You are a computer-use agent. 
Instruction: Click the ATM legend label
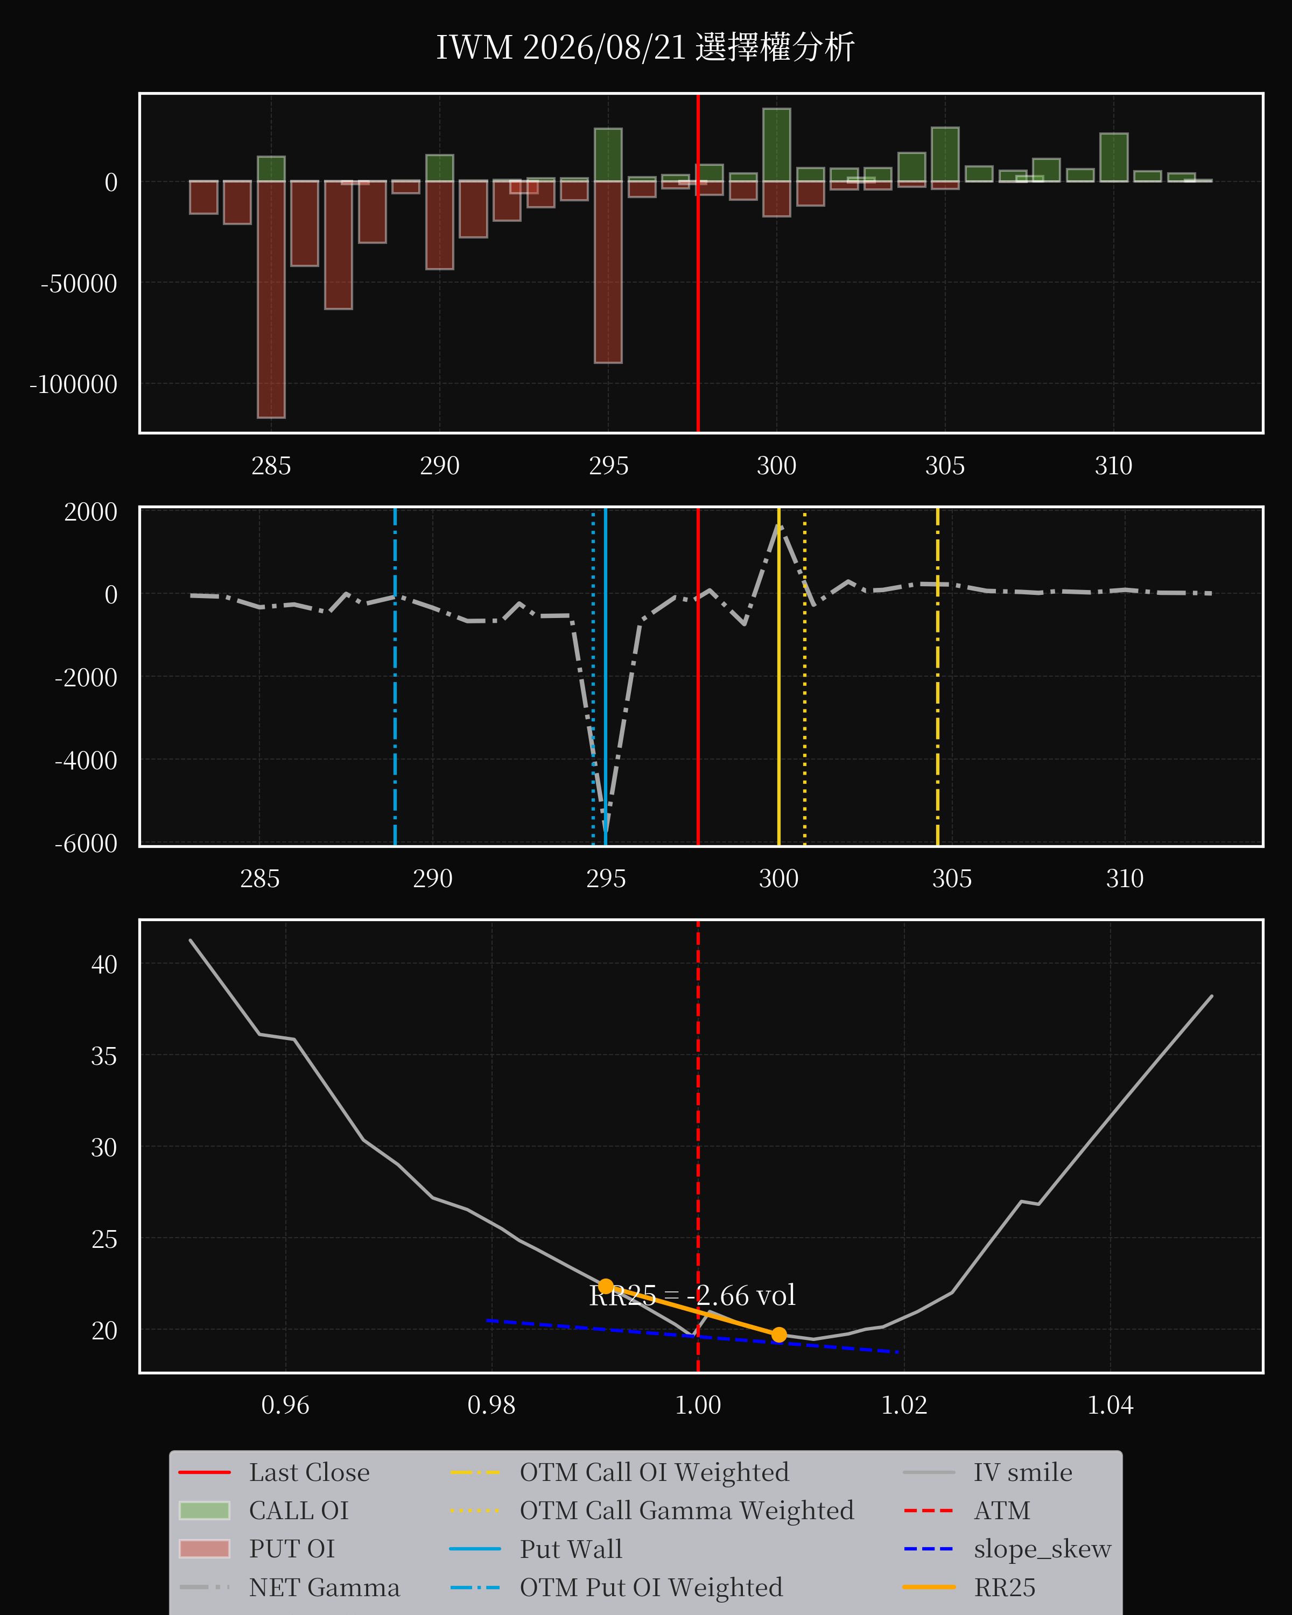point(1001,1510)
